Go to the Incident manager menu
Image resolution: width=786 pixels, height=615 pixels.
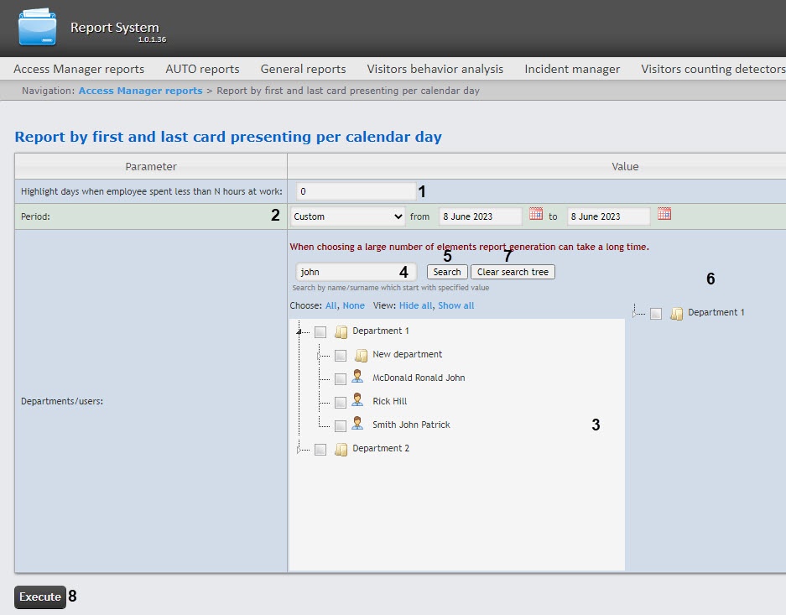point(572,69)
